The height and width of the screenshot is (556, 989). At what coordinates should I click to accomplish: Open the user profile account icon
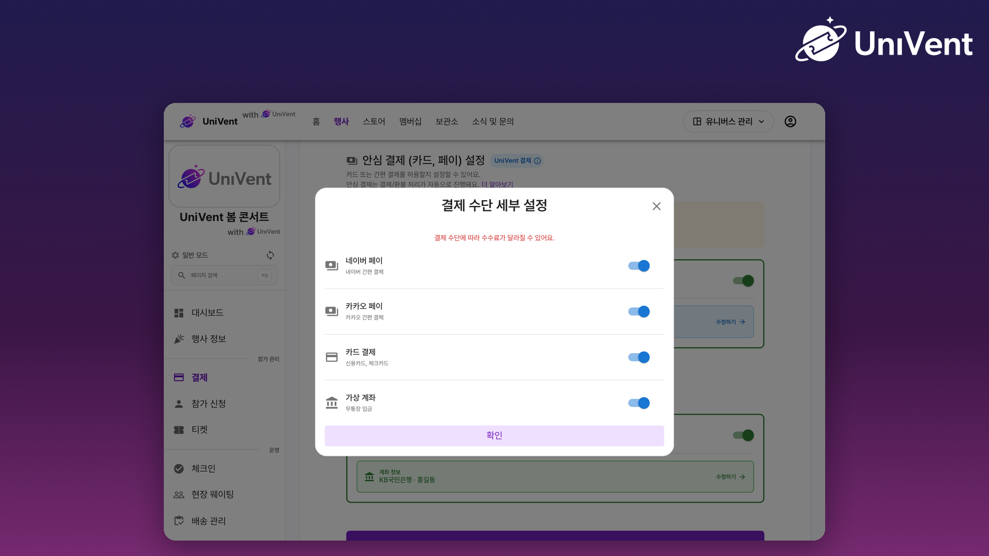click(x=790, y=121)
